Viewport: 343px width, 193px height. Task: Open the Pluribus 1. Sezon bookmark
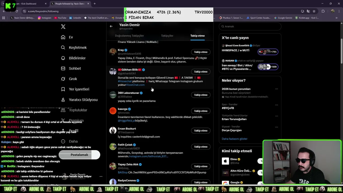231,18
